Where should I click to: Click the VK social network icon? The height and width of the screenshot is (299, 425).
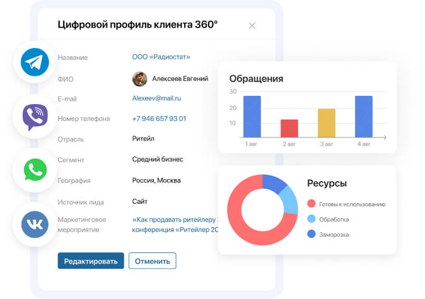pyautogui.click(x=35, y=225)
